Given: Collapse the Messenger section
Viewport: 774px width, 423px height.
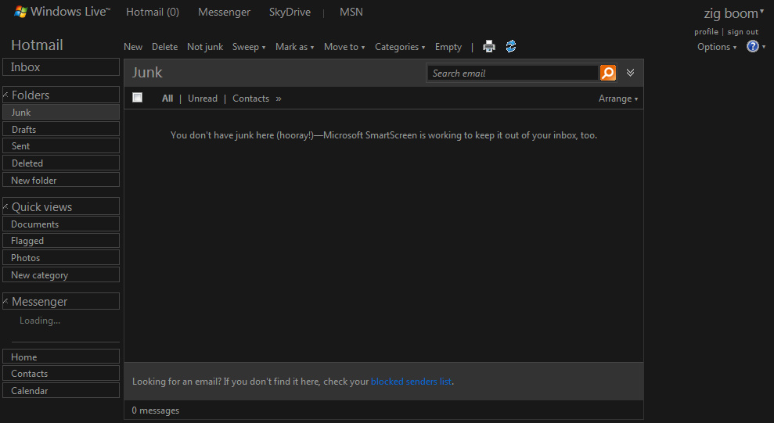Looking at the screenshot, I should pyautogui.click(x=5, y=301).
